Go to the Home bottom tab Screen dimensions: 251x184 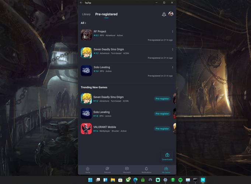88,170
